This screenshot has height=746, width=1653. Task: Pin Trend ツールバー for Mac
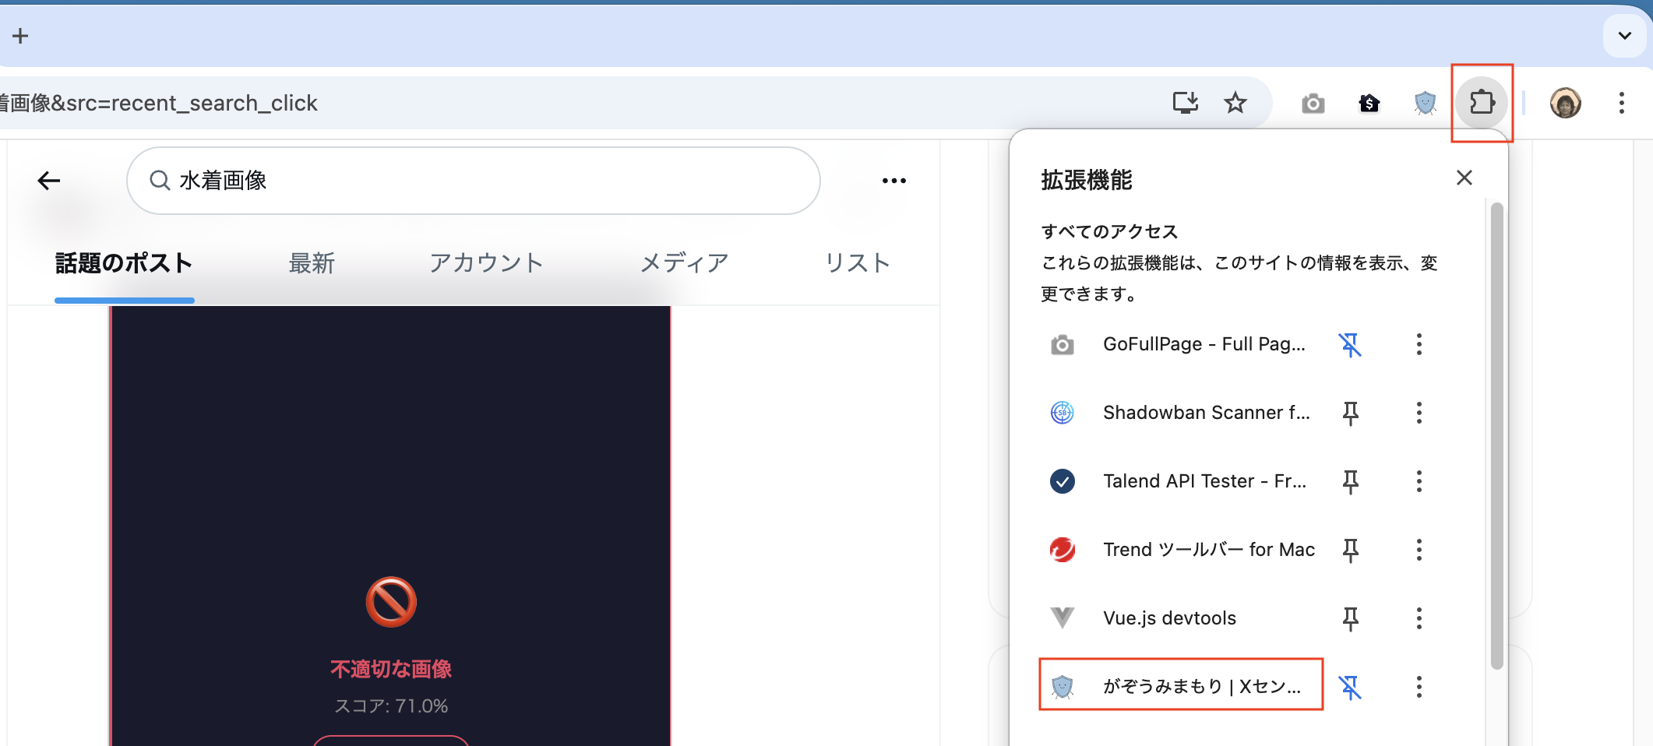[1350, 550]
